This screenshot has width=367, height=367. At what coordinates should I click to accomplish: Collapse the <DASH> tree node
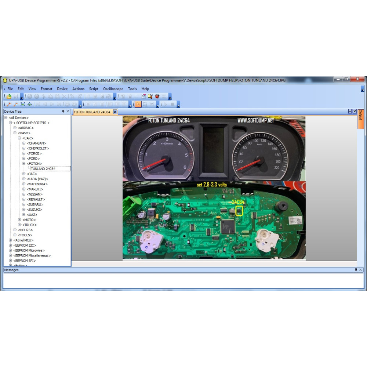tap(15, 133)
